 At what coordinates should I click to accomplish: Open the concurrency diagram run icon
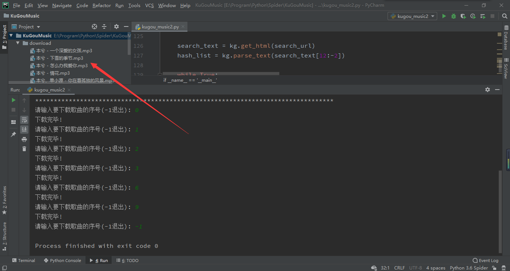pyautogui.click(x=483, y=16)
